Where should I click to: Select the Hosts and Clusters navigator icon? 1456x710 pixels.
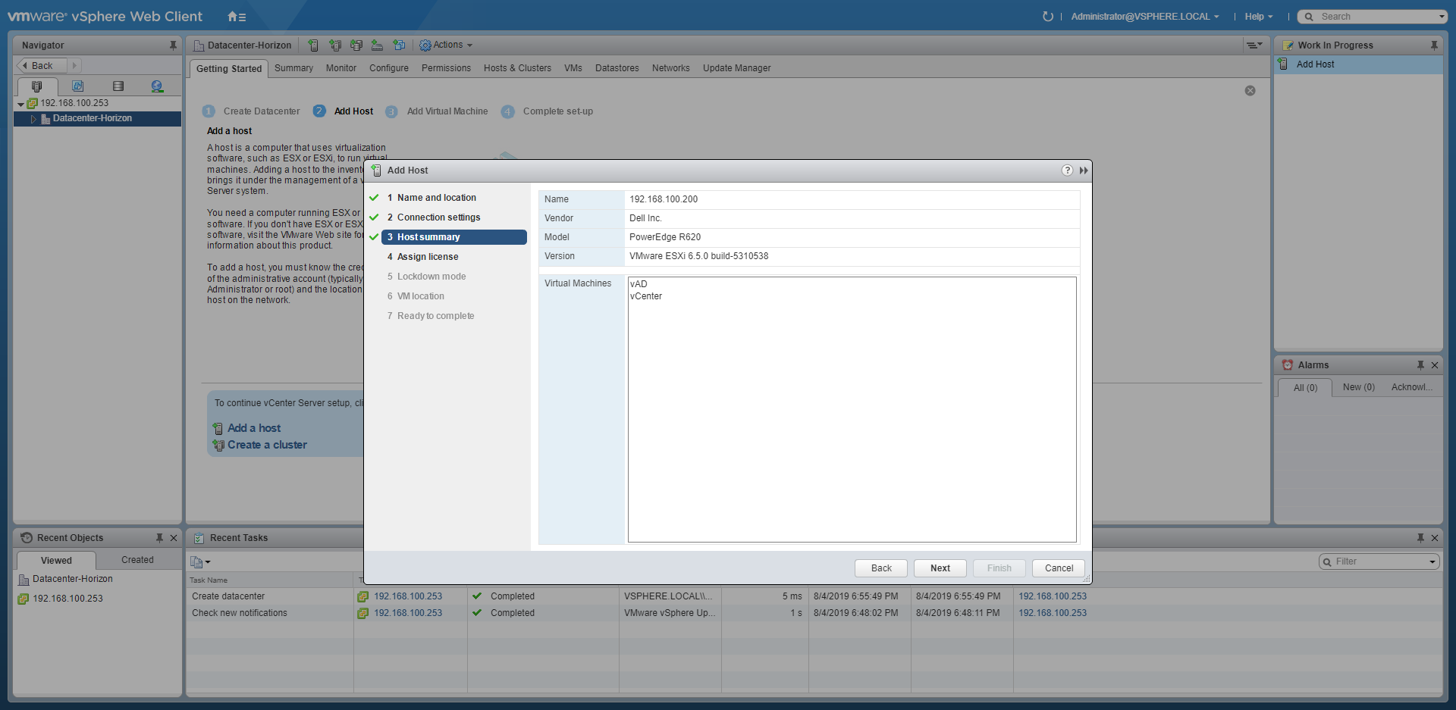(x=36, y=86)
